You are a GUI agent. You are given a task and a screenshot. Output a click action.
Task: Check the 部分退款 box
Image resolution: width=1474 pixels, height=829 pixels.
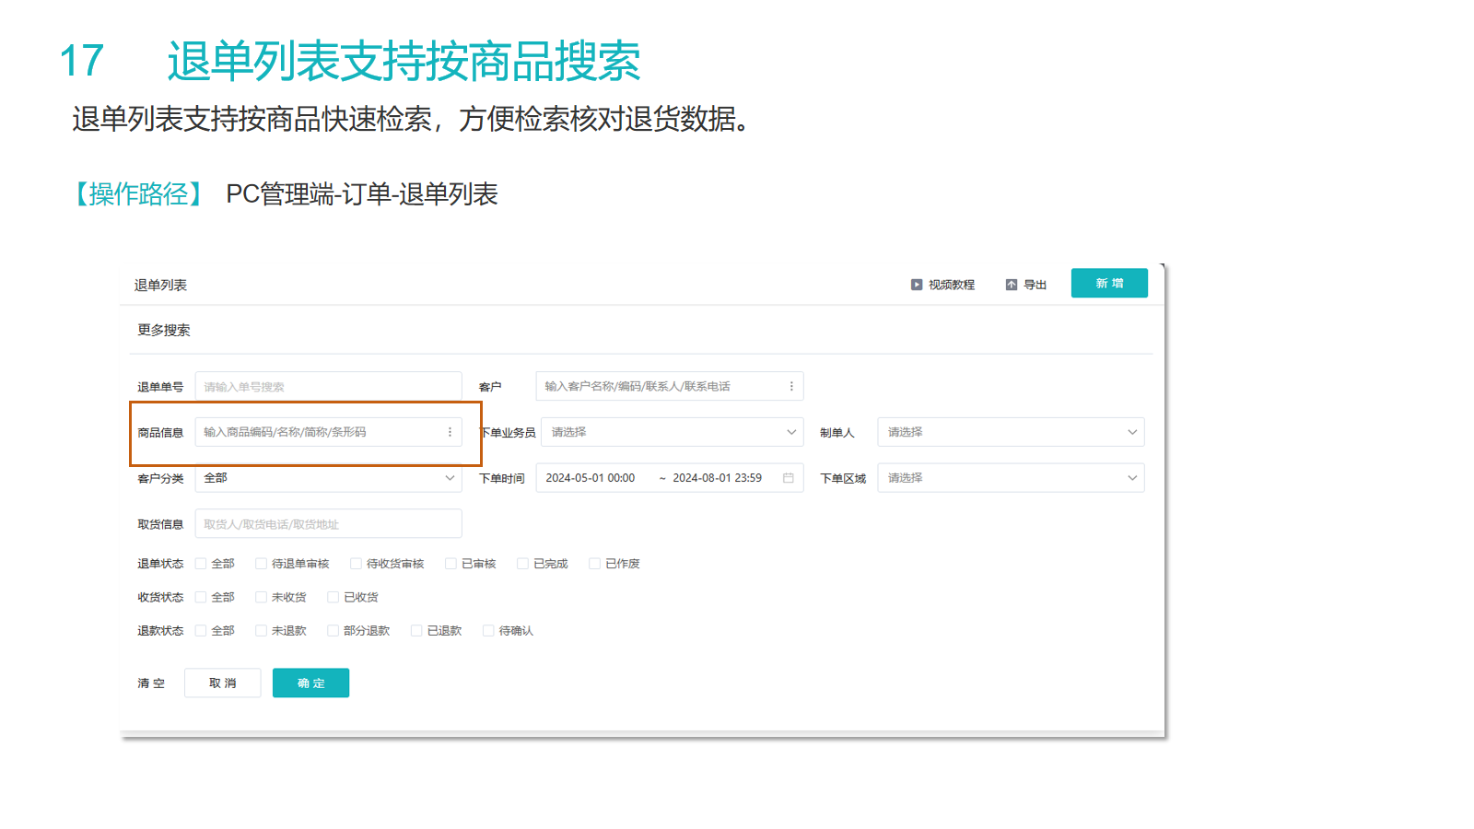[x=333, y=631]
